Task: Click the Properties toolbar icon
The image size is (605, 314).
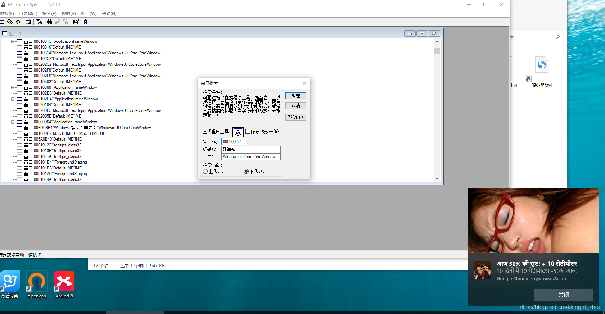Action: coord(76,22)
